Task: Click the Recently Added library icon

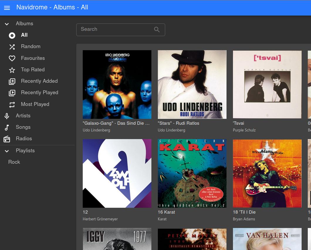Action: (12, 81)
